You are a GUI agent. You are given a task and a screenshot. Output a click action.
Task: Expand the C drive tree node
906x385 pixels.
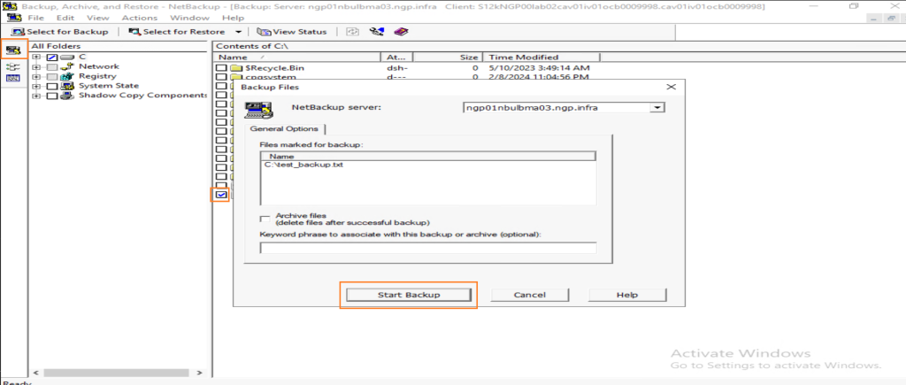click(x=37, y=58)
